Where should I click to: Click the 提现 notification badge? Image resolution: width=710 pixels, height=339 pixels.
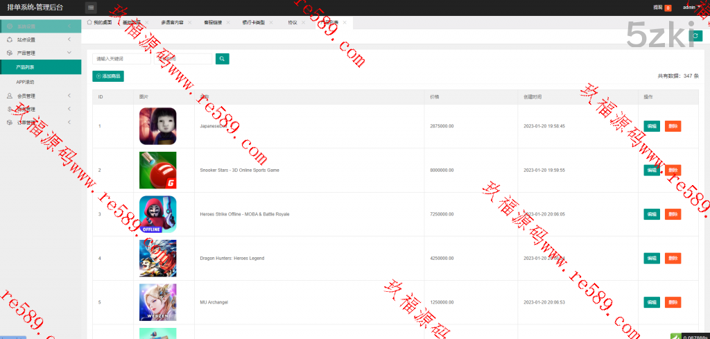[668, 8]
